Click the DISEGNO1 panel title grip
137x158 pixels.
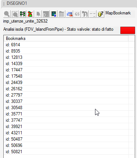[x=4, y=4]
